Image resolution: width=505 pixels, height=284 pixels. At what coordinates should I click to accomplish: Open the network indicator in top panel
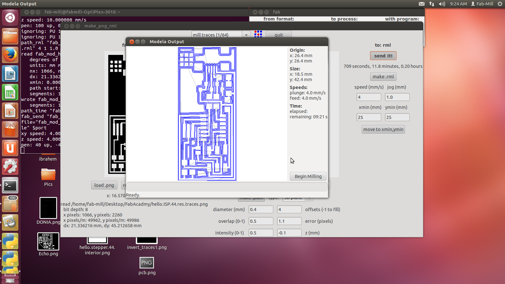[432, 4]
